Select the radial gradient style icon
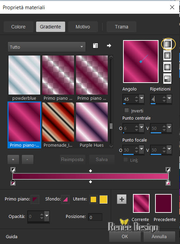Image resolution: width=180 pixels, height=244 pixels. point(167,79)
